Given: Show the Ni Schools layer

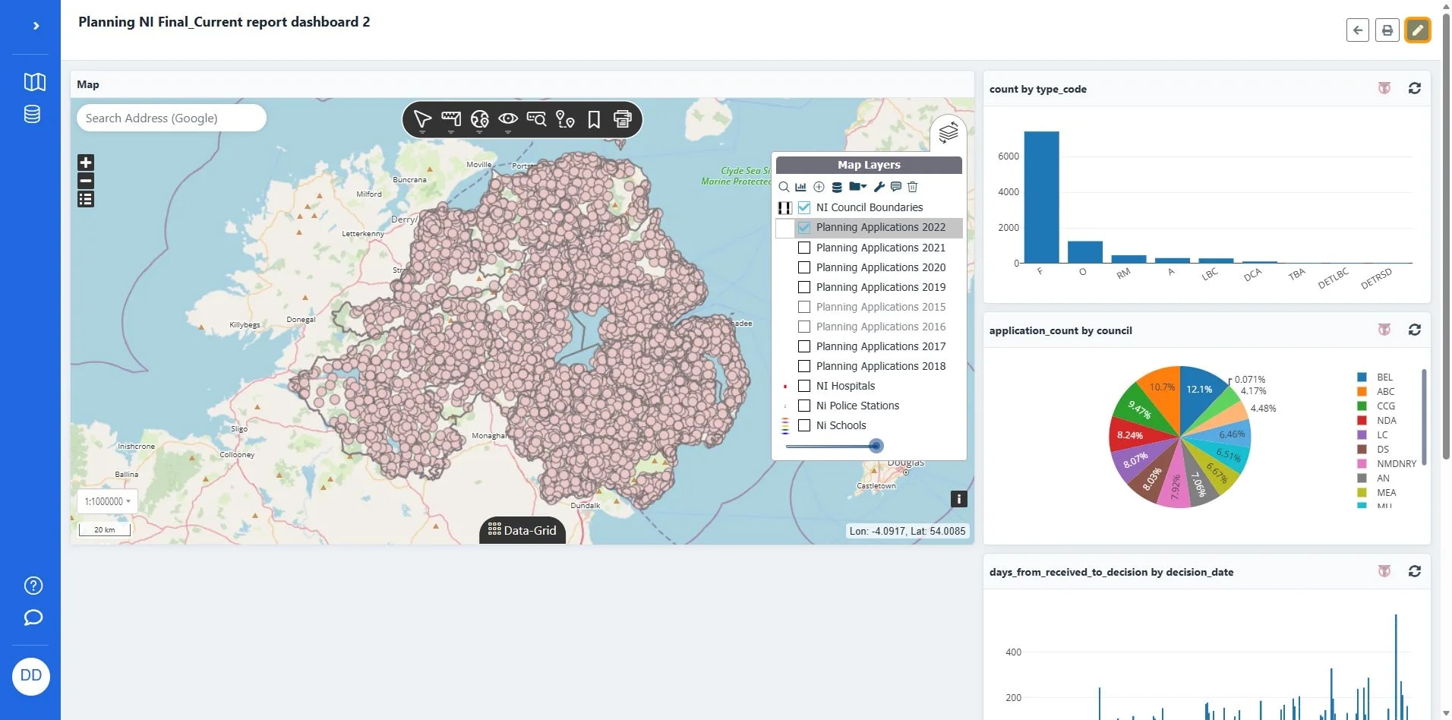Looking at the screenshot, I should click(804, 425).
